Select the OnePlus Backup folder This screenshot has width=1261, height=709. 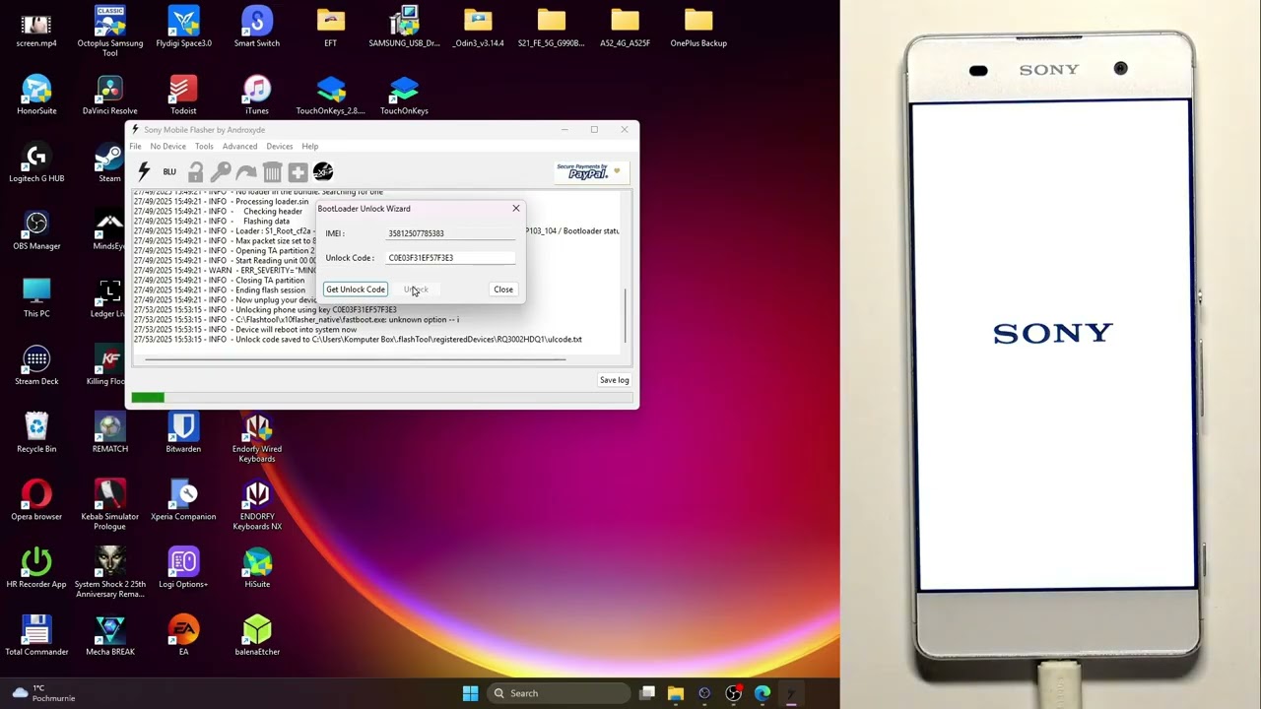[x=698, y=28]
